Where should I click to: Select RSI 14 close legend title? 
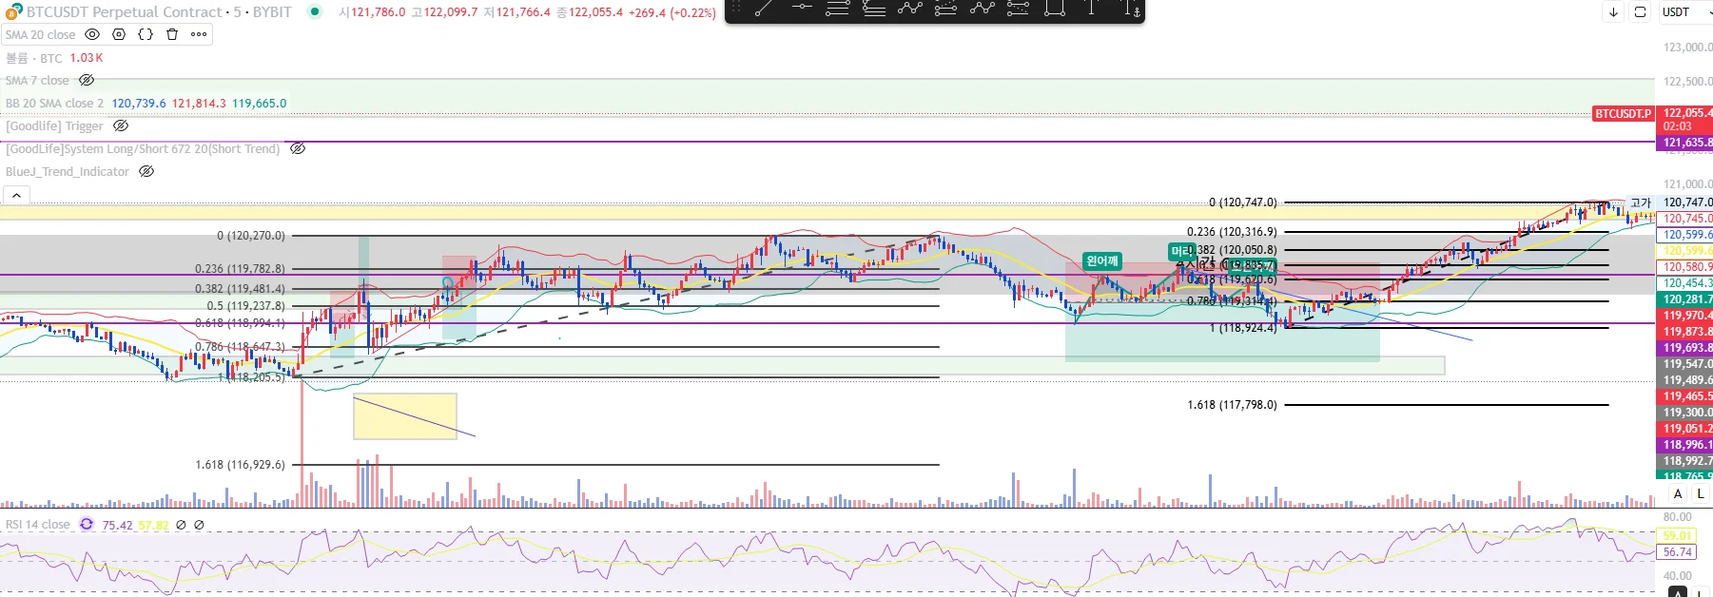38,524
